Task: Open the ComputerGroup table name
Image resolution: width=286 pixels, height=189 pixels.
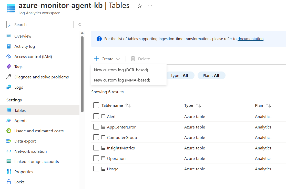Action: coord(122,138)
